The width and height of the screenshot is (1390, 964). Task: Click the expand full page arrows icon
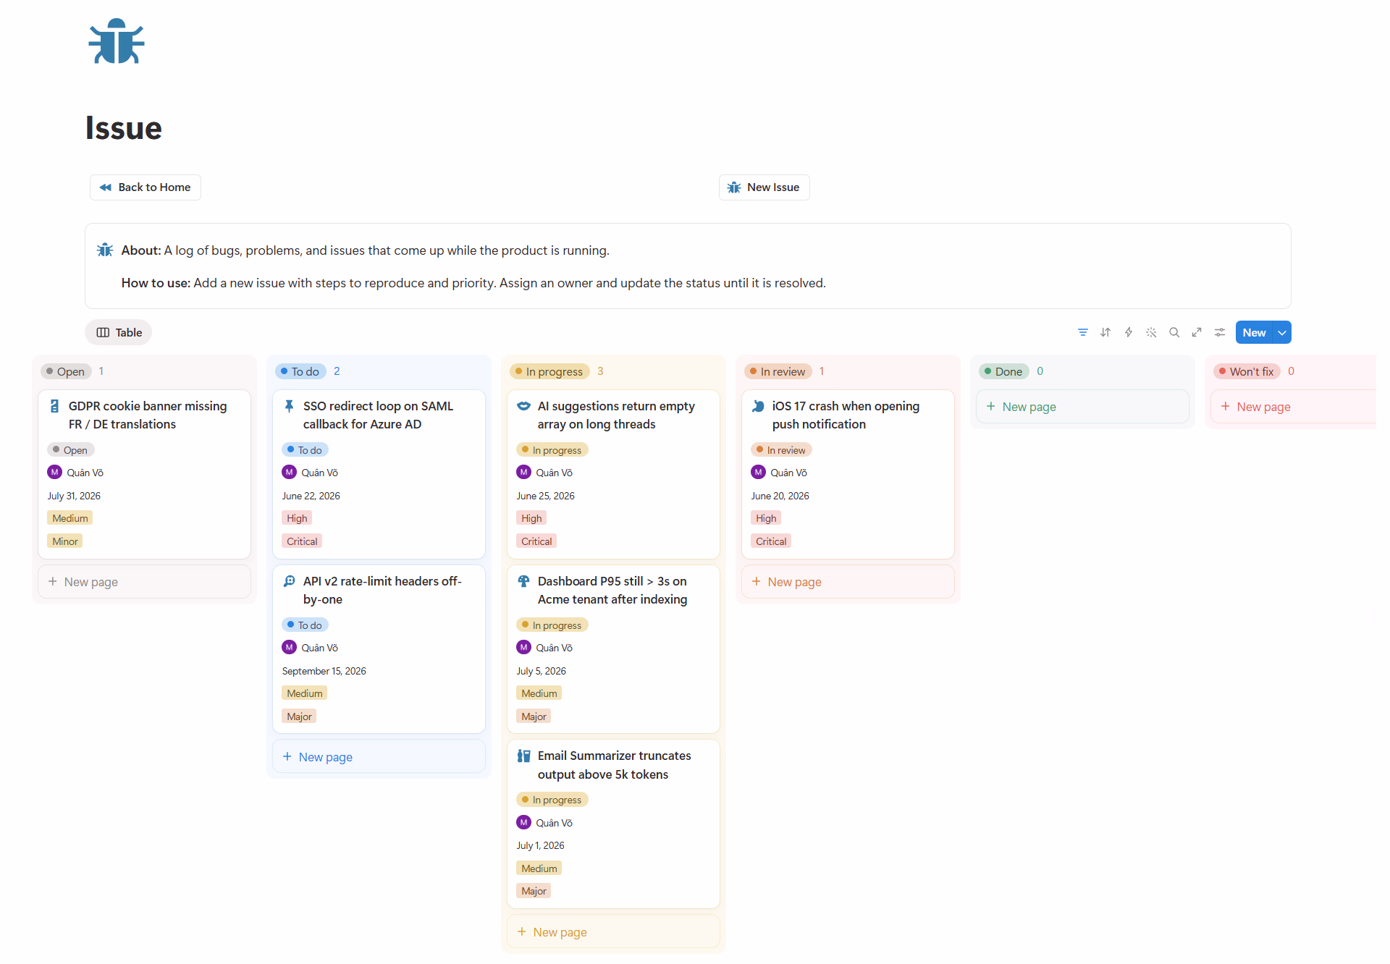pos(1197,332)
